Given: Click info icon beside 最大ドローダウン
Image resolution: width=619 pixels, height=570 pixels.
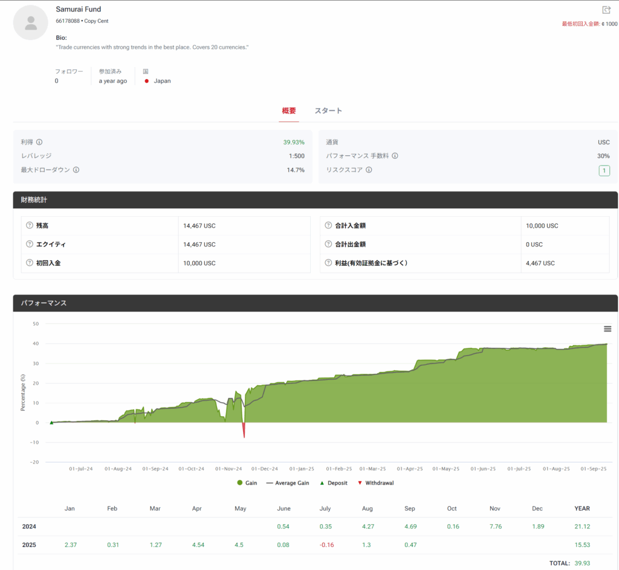Looking at the screenshot, I should tap(76, 170).
